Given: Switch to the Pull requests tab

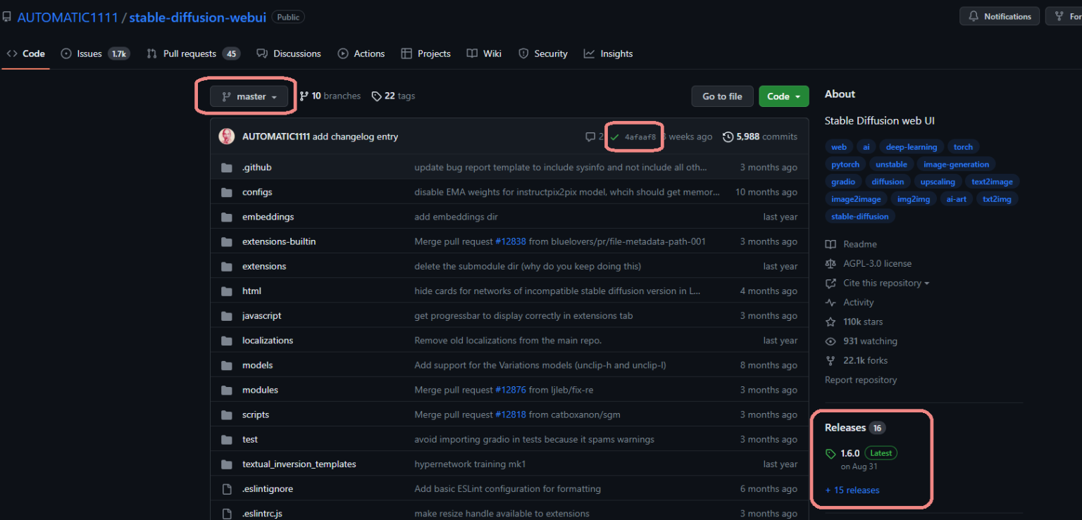Looking at the screenshot, I should tap(189, 53).
